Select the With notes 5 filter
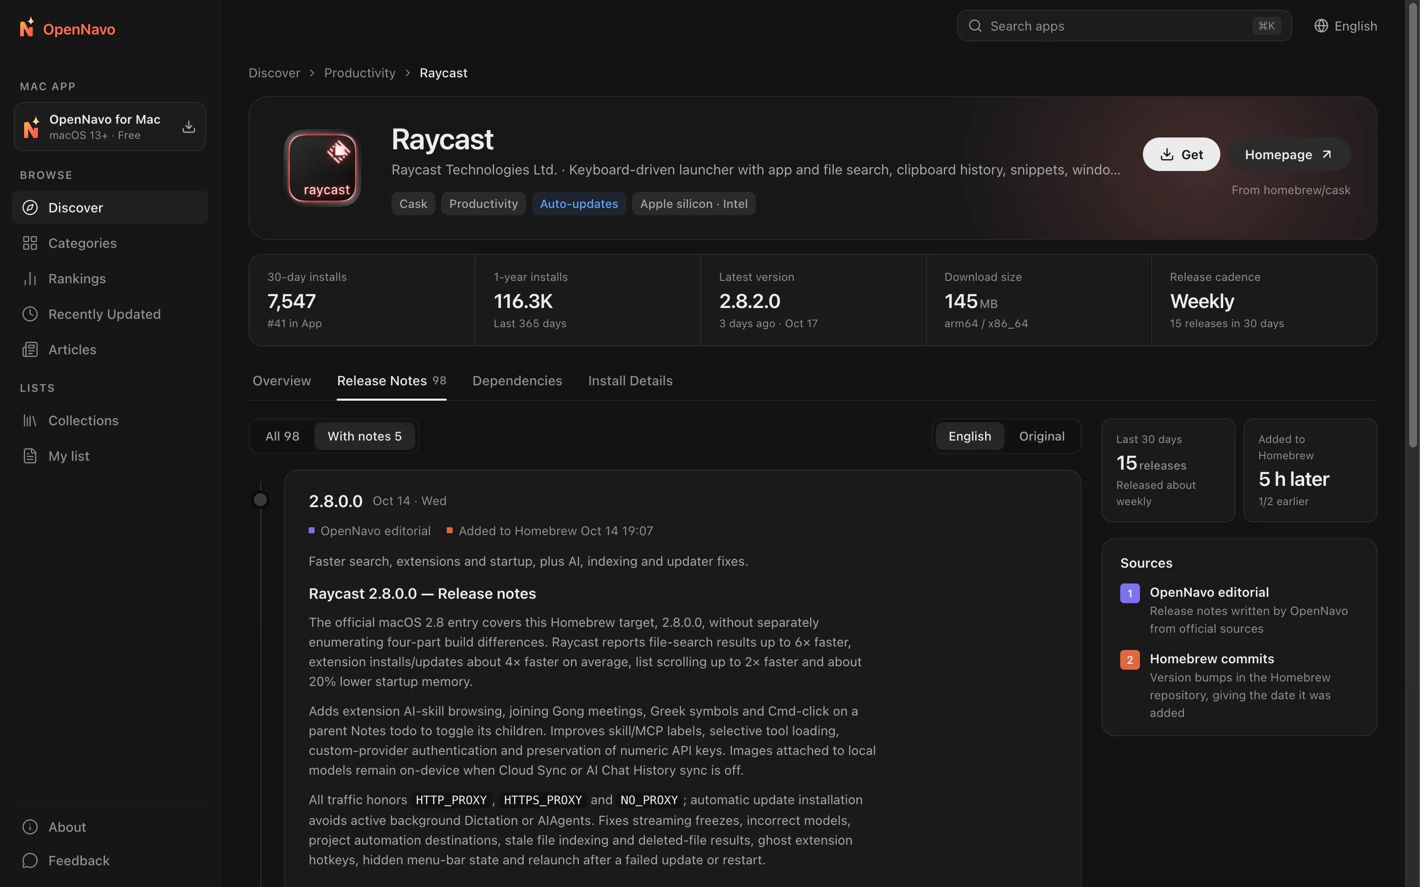This screenshot has height=887, width=1420. pos(364,436)
